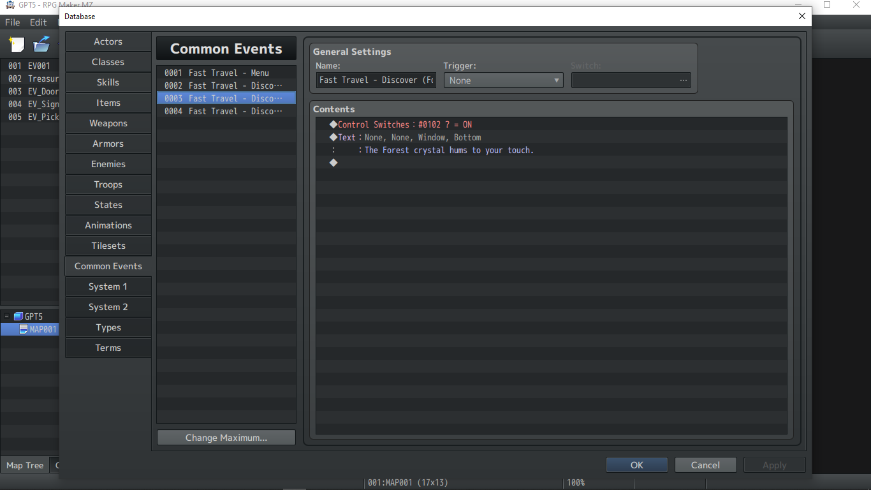Select common event 0003 in the list

click(x=226, y=98)
